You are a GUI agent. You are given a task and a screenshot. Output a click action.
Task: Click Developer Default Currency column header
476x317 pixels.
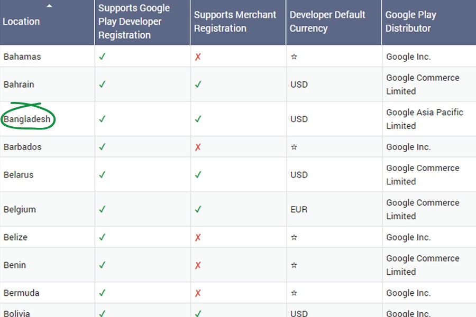327,22
